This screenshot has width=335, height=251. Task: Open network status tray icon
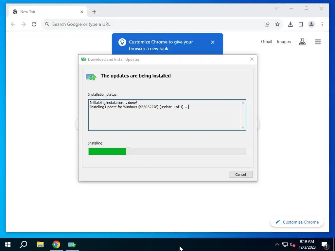[x=285, y=244]
